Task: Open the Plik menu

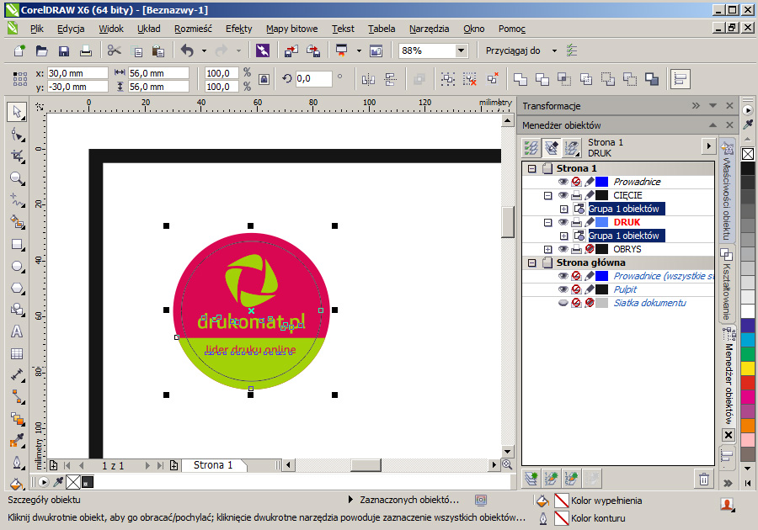Action: point(37,29)
